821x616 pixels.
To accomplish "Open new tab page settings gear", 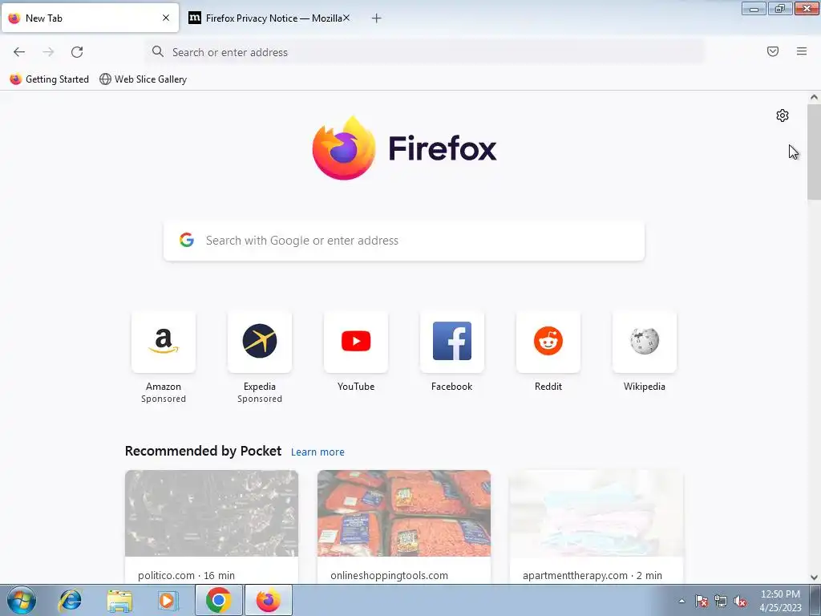I will [x=783, y=115].
